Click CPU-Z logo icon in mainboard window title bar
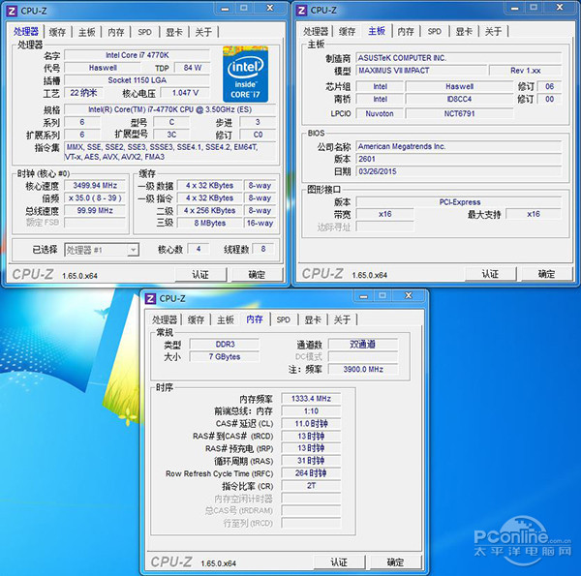The height and width of the screenshot is (576, 581). click(301, 11)
